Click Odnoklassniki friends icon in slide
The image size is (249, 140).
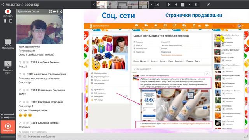click(x=165, y=25)
